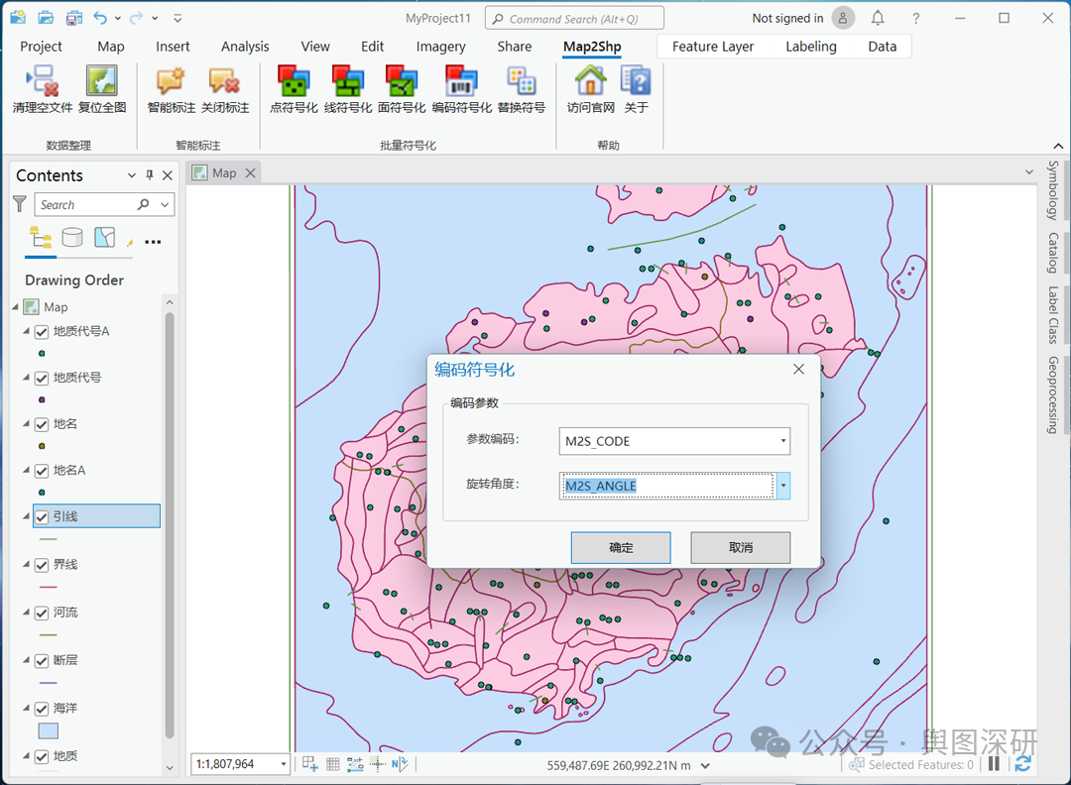Expand the 旋转角度 dropdown arrow
The width and height of the screenshot is (1071, 785).
783,486
